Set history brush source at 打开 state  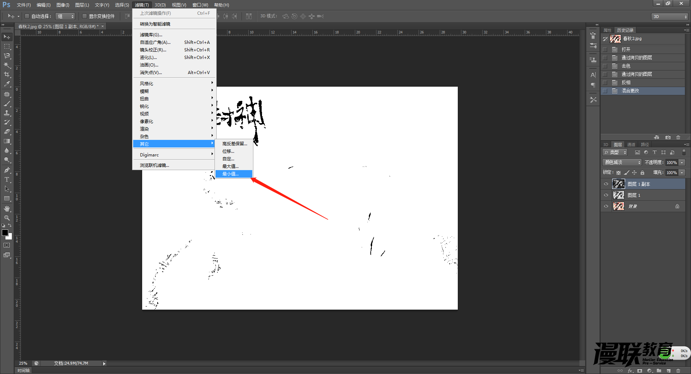point(605,50)
